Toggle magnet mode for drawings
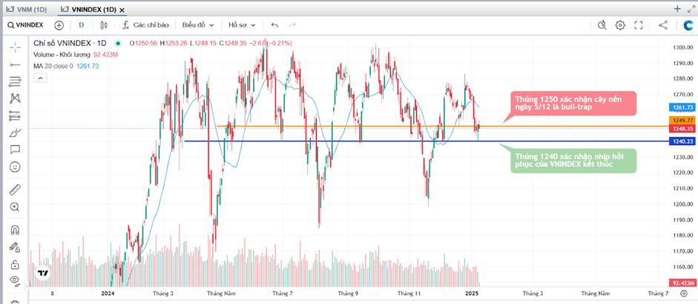 (15, 229)
